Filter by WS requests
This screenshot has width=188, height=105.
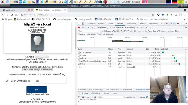pos(158,31)
